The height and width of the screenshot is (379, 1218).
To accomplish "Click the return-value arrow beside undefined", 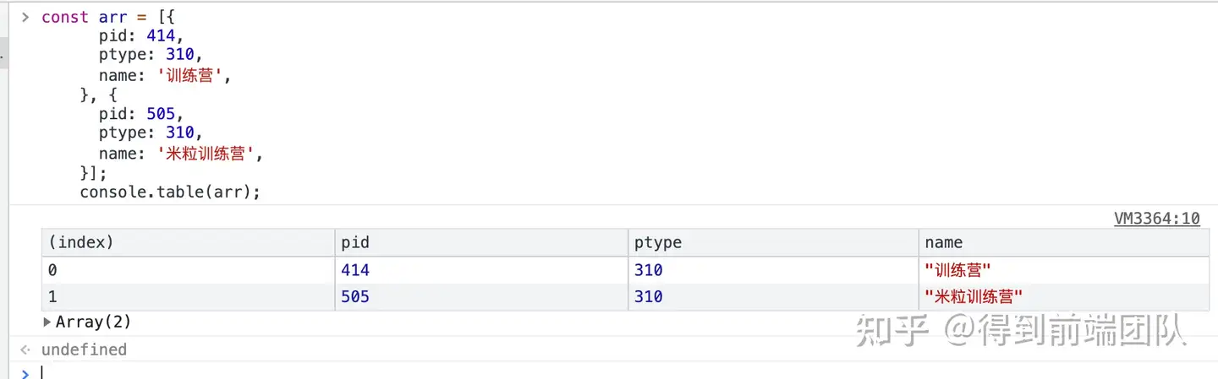I will 25,349.
